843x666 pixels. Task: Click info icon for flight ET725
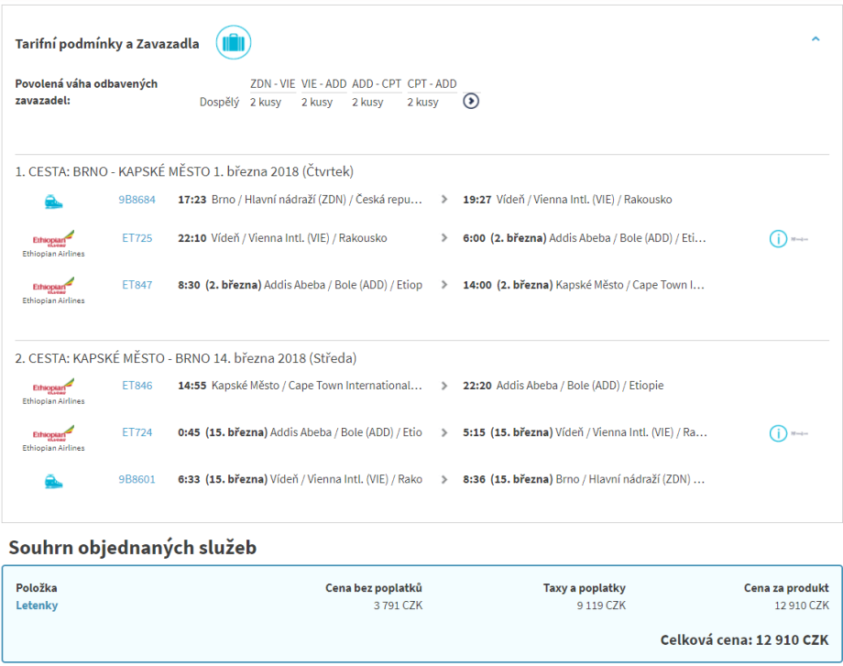(x=777, y=239)
